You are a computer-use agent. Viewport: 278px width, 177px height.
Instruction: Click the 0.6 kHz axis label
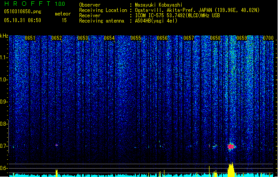tap(4, 168)
